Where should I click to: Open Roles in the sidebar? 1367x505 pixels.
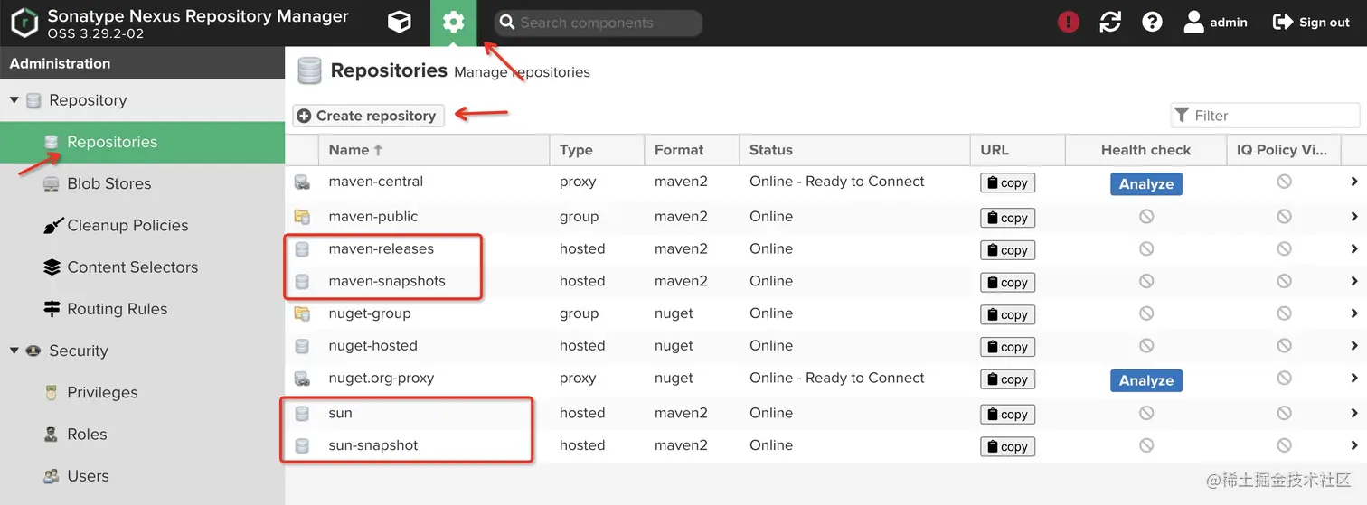click(142, 434)
